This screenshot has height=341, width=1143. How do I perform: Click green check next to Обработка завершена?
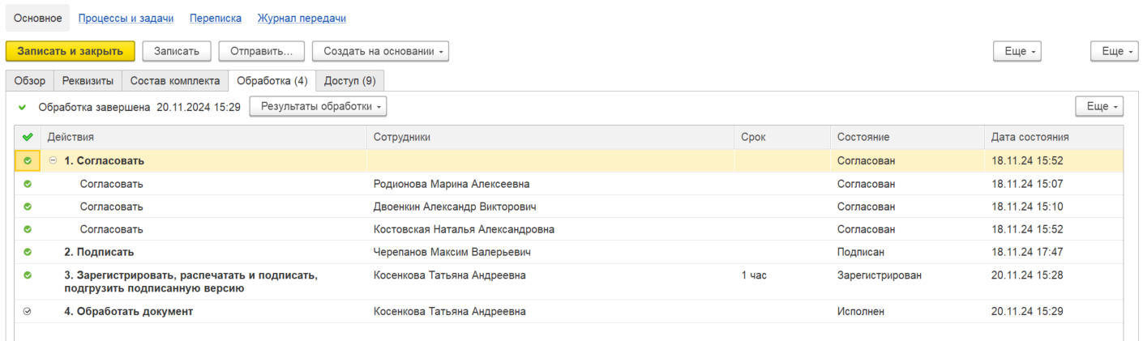(23, 107)
